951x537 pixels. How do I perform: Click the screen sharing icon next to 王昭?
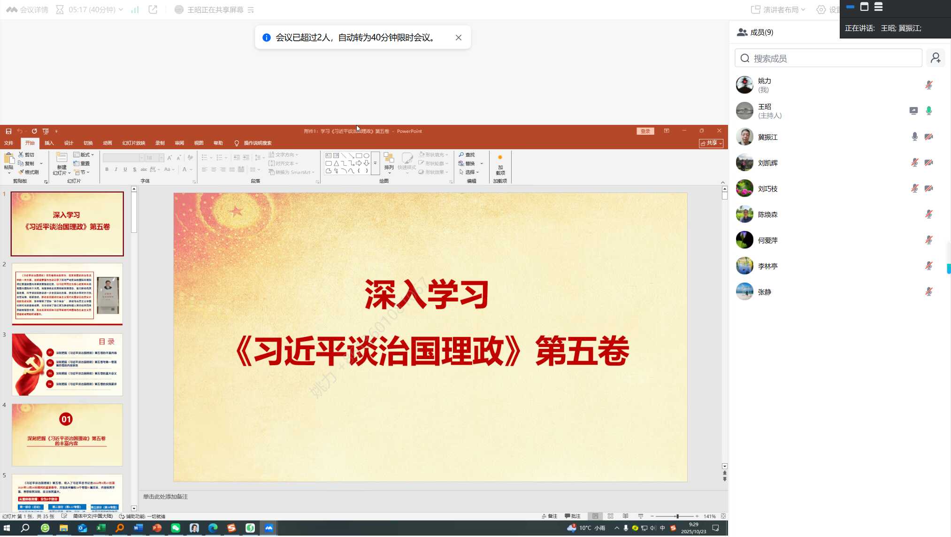(x=913, y=111)
